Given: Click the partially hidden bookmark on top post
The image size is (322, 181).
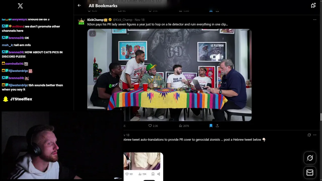Looking at the screenshot, I should (x=211, y=11).
